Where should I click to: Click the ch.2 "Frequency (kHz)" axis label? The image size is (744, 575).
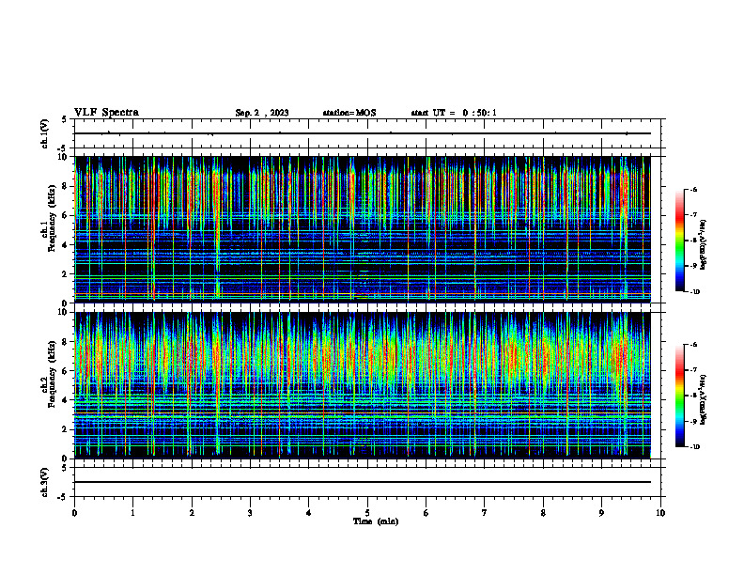click(53, 373)
